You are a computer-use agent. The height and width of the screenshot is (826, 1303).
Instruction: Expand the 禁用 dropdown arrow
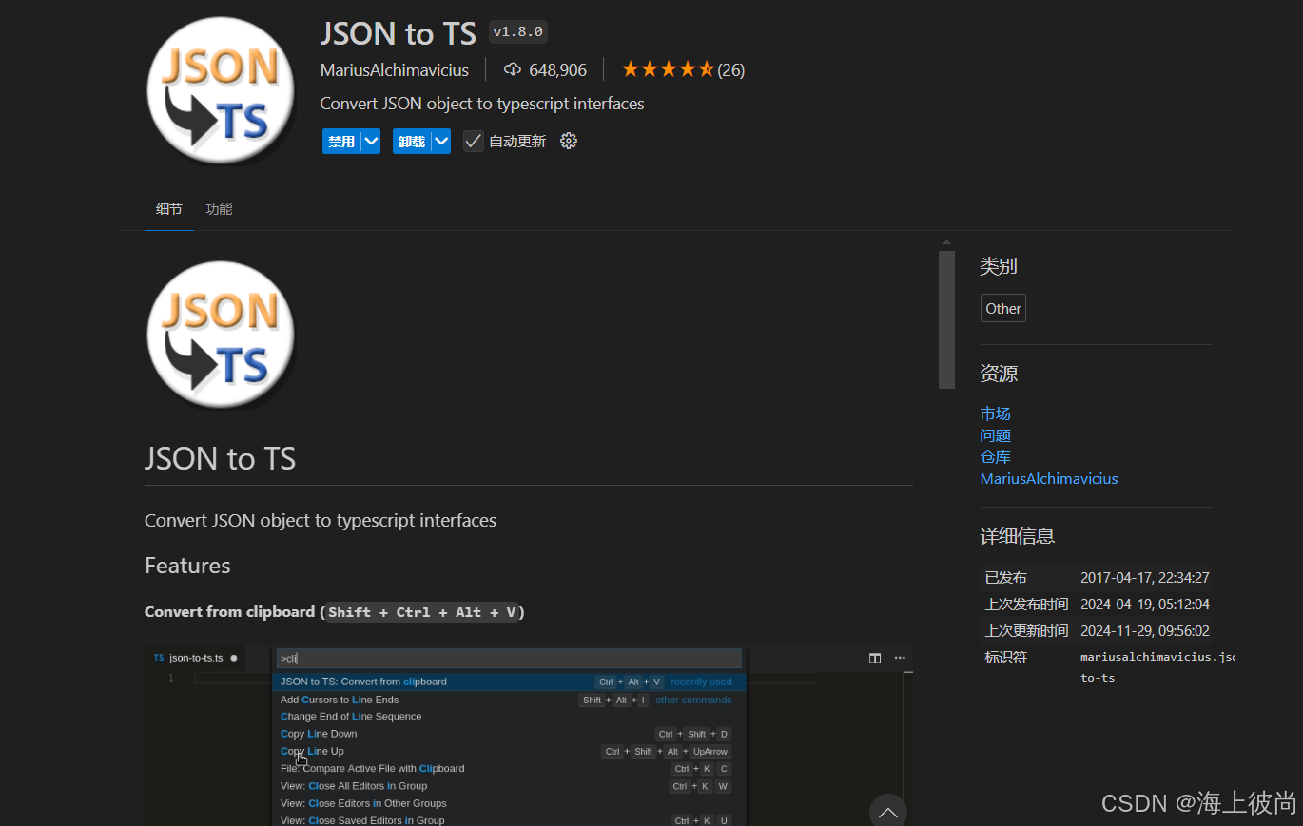tap(371, 141)
